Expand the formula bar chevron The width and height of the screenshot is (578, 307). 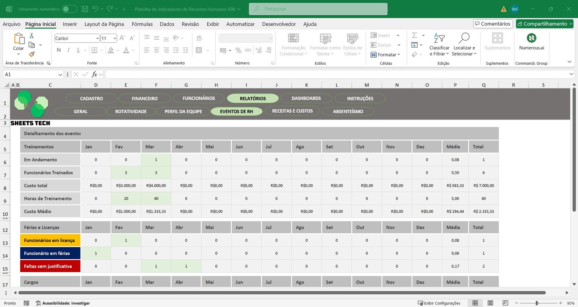(x=571, y=74)
